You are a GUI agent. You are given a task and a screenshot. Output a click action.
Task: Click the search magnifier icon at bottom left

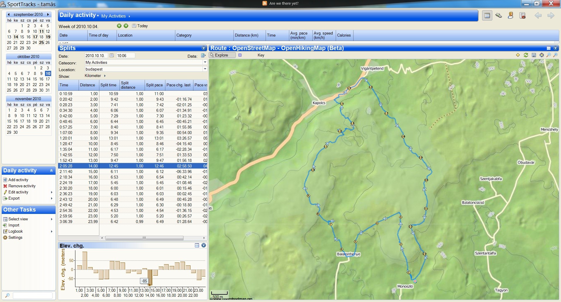point(7,296)
